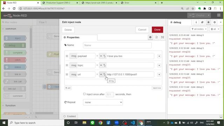This screenshot has height=126, width=224.
Task: Remove the msg.payload property row
Action: (x=159, y=56)
